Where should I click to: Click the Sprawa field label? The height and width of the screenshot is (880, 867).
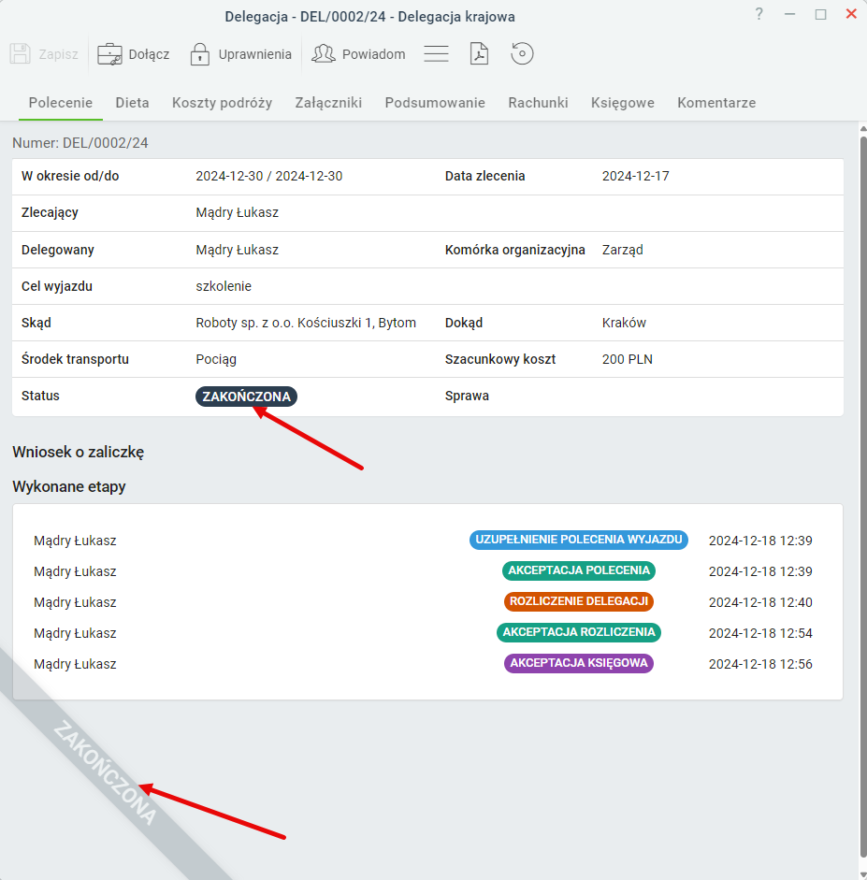point(467,396)
